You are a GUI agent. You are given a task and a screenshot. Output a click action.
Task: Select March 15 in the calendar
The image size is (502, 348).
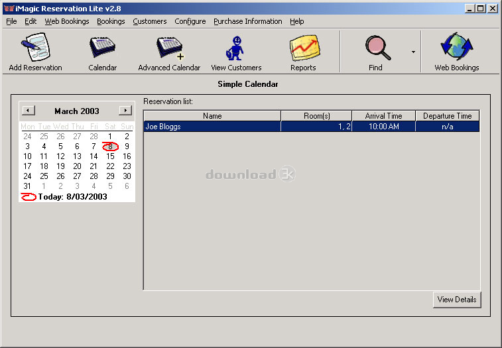pyautogui.click(x=111, y=156)
